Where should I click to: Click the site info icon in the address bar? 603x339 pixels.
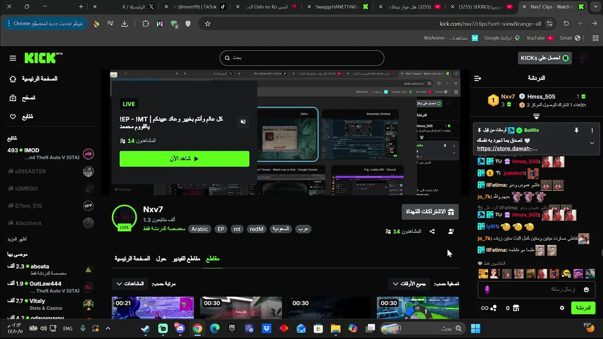pyautogui.click(x=550, y=24)
